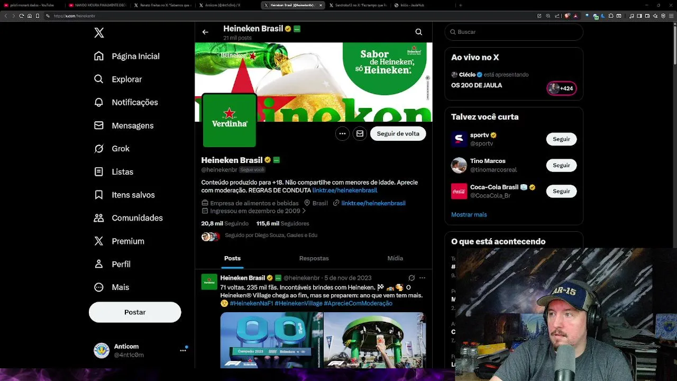Open Itens salvos bookmarks
Viewport: 677px width, 381px height.
point(124,195)
